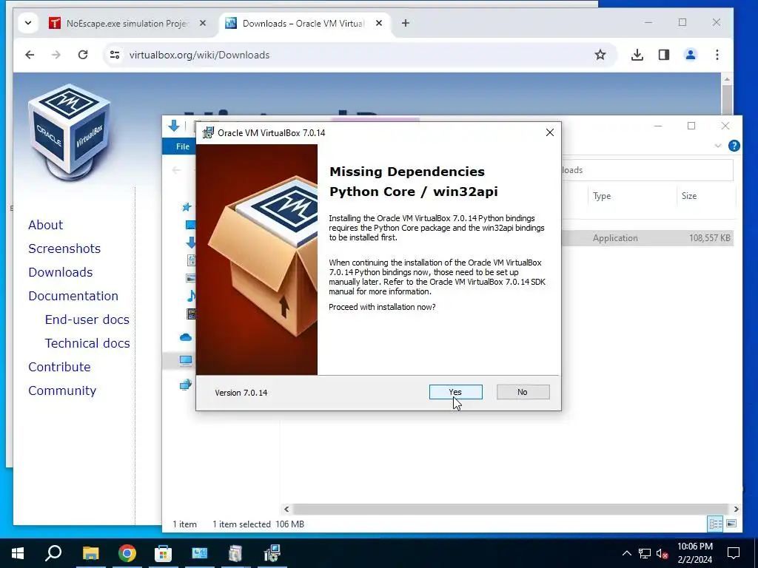Switch Explorer to large icons view
The height and width of the screenshot is (568, 758).
731,524
